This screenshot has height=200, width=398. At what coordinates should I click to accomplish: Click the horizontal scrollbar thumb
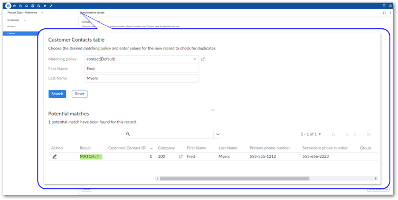234,178
